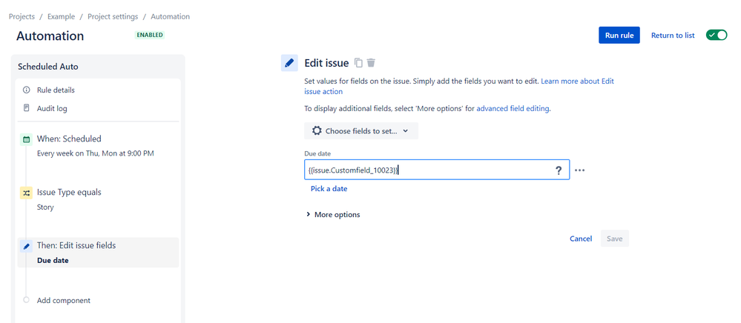Expand More options section
Image resolution: width=741 pixels, height=323 pixels.
pyautogui.click(x=333, y=214)
